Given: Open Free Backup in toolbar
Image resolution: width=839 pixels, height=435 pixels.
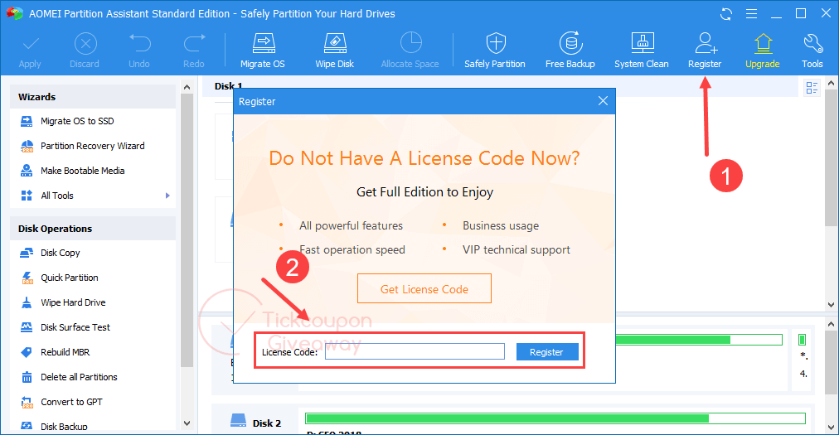Looking at the screenshot, I should coord(570,51).
